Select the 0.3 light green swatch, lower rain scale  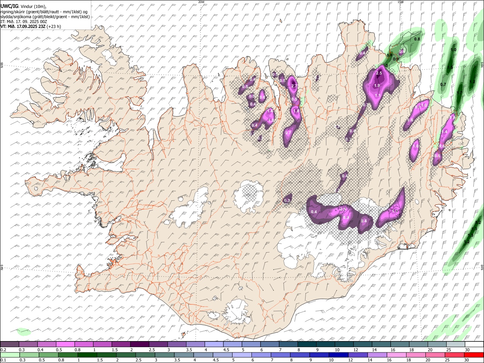coord(29,355)
